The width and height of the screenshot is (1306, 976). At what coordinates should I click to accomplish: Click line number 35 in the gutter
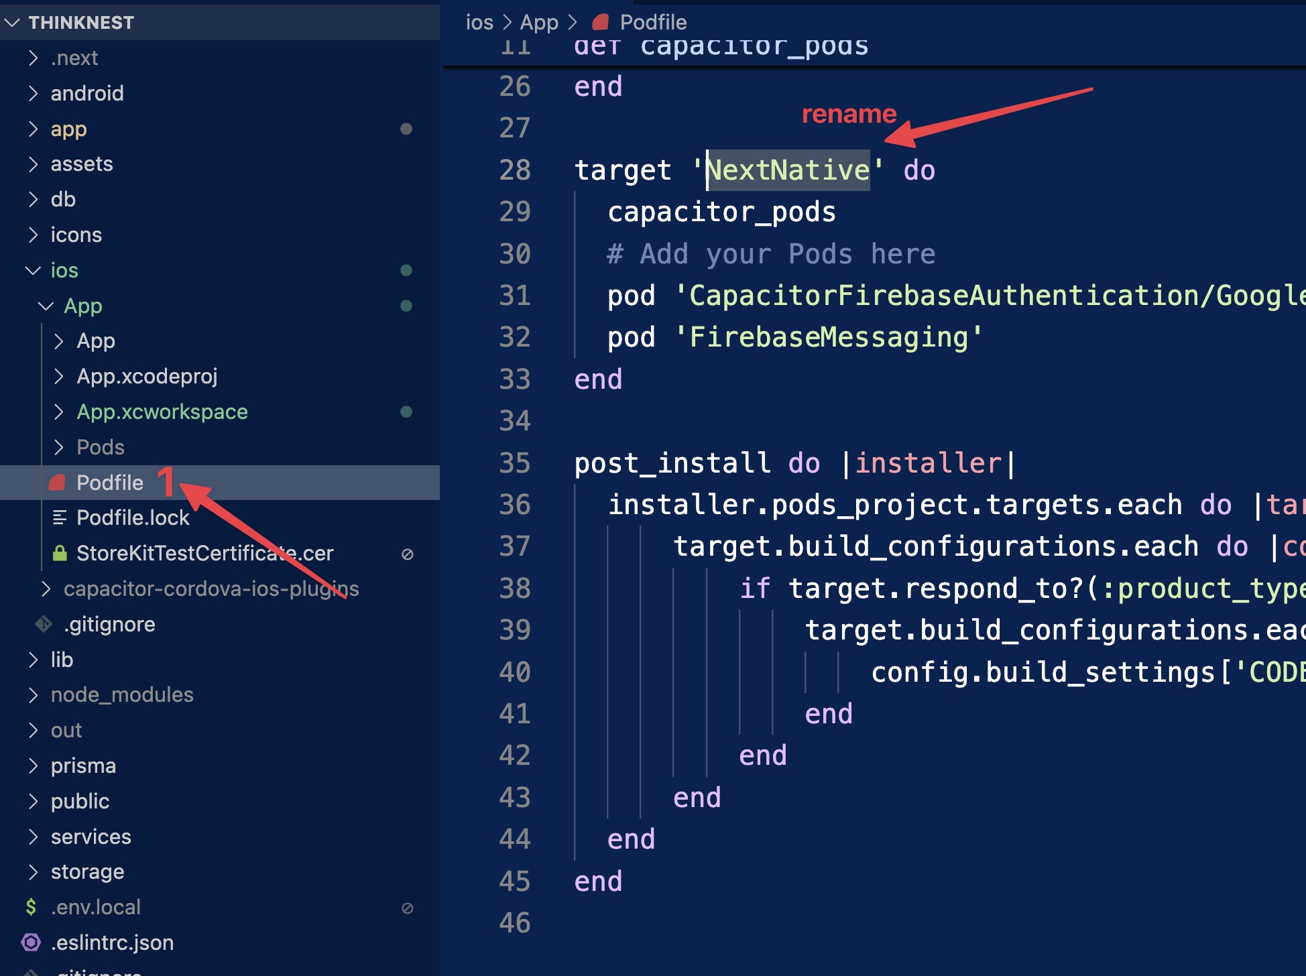[x=514, y=463]
